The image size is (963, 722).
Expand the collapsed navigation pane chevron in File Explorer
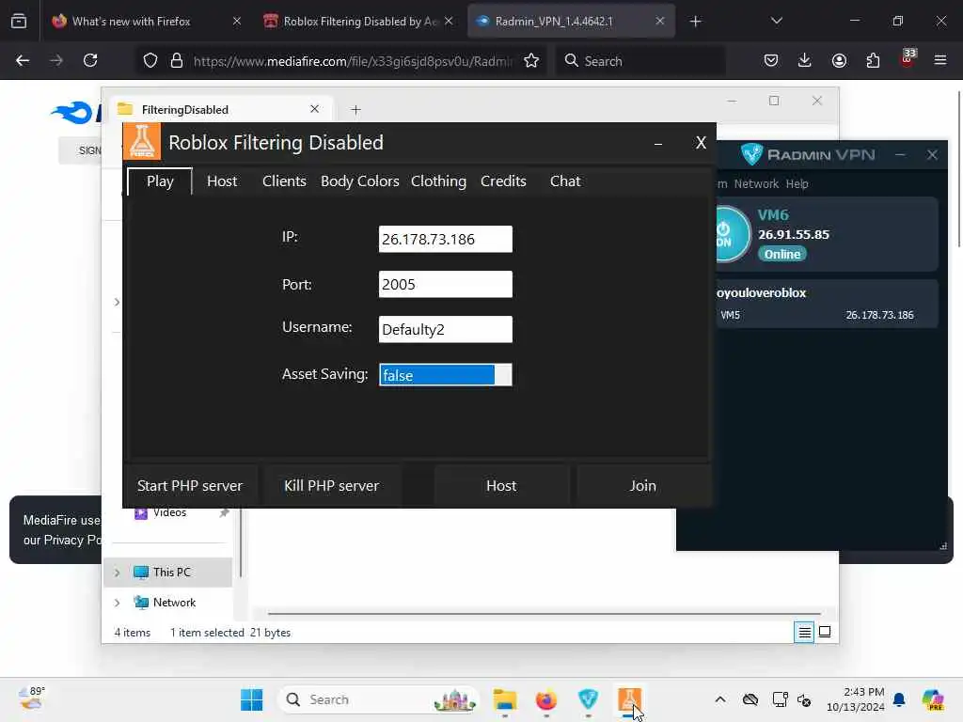(117, 302)
